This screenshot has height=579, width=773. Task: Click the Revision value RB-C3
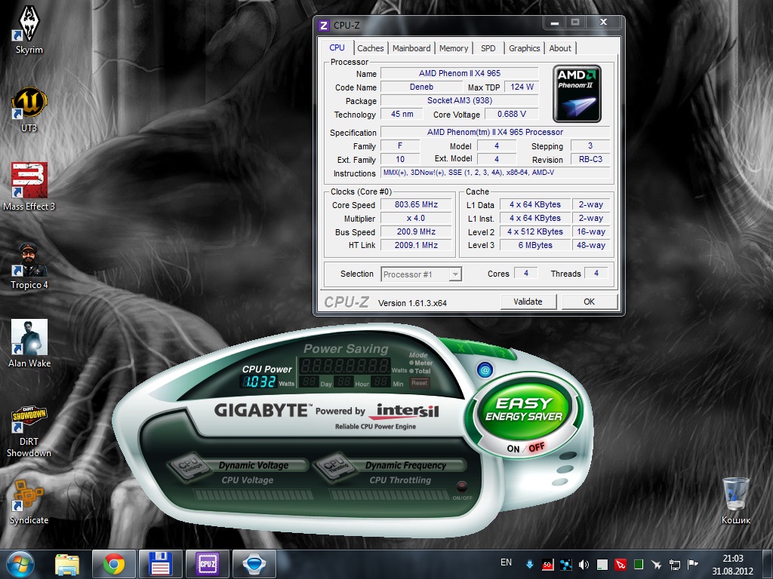pyautogui.click(x=590, y=159)
